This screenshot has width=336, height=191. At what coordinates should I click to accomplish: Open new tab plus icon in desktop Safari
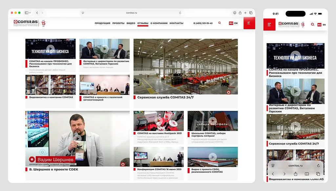pyautogui.click(x=245, y=13)
